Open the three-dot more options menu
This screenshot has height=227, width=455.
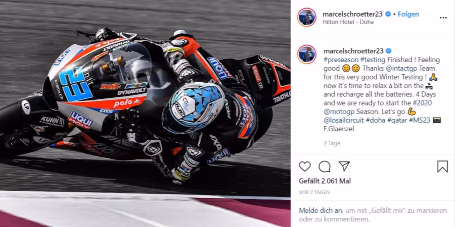443,18
